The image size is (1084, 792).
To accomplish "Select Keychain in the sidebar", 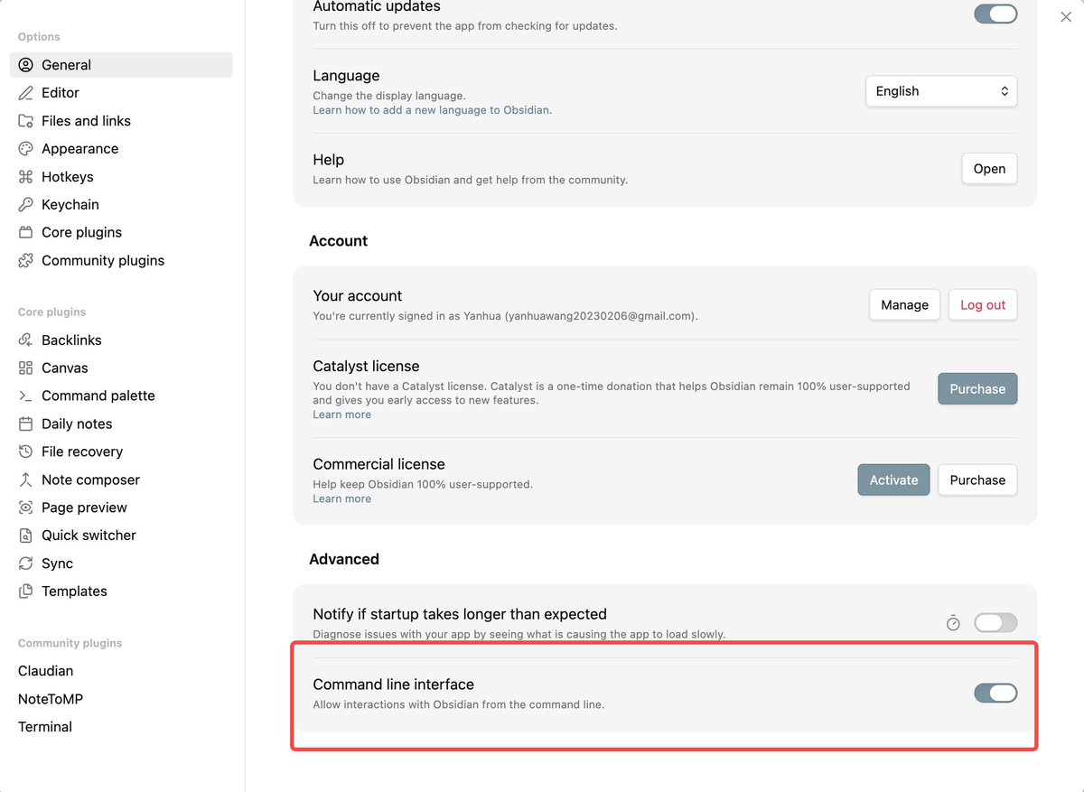I will [121, 205].
